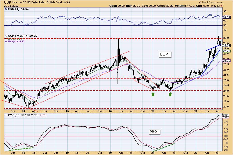Click the 30 level on the RSI axis
The height and width of the screenshot is (155, 233).
(225, 25)
